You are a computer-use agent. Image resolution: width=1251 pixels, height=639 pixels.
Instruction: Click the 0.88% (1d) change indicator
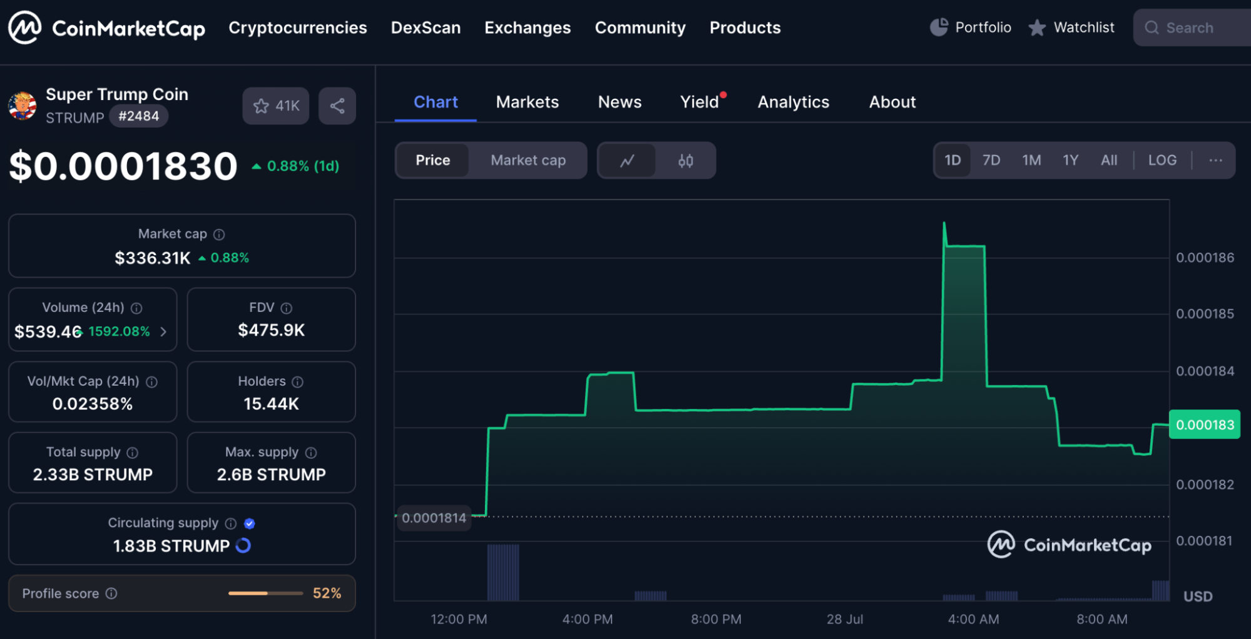(295, 166)
